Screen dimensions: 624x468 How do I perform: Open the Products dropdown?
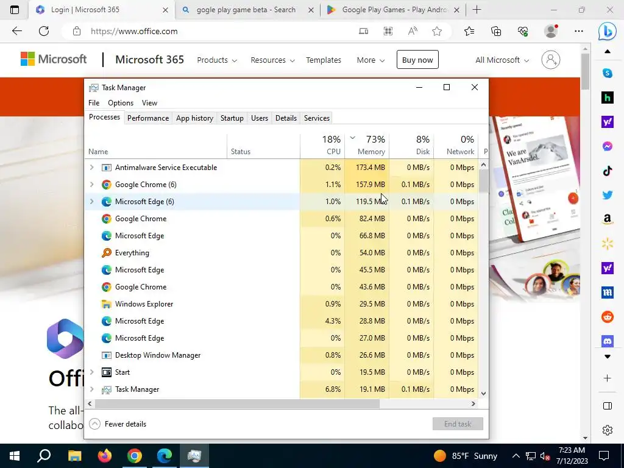click(x=217, y=60)
